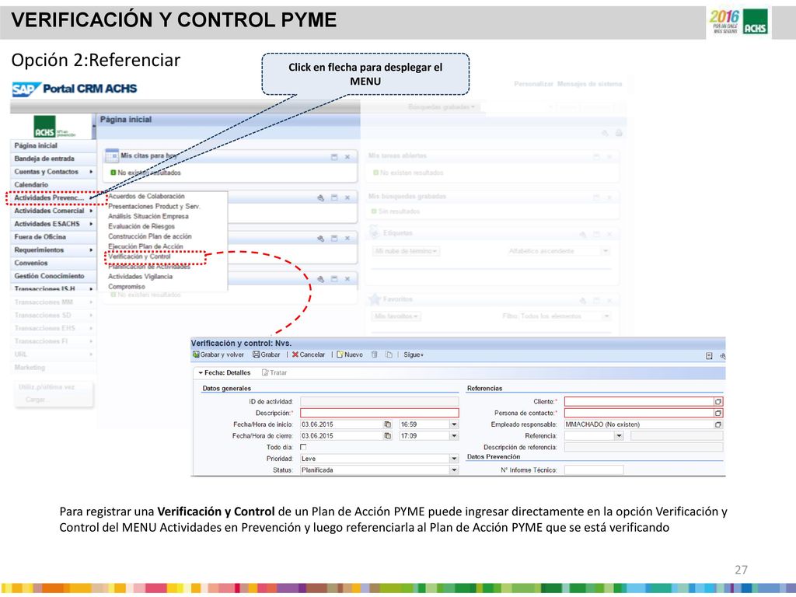
Task: Click the Nuevo document icon
Action: pyautogui.click(x=340, y=354)
